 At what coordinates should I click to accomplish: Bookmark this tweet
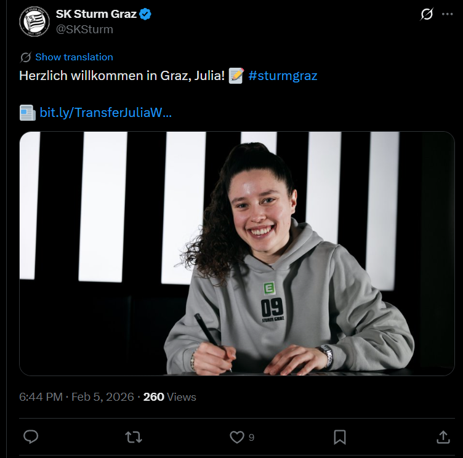339,436
